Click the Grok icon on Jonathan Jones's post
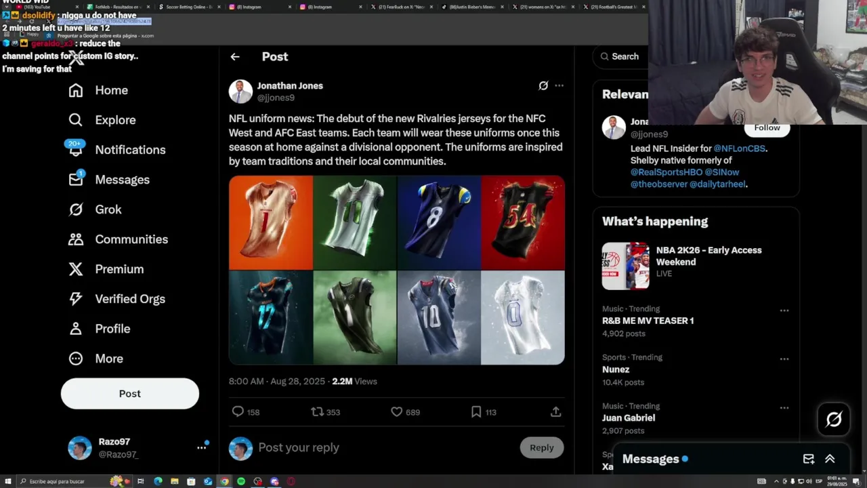 543,85
